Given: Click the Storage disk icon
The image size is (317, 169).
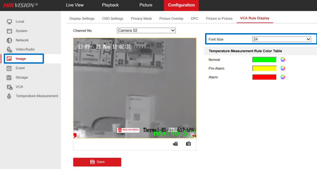Looking at the screenshot, I should [10, 78].
